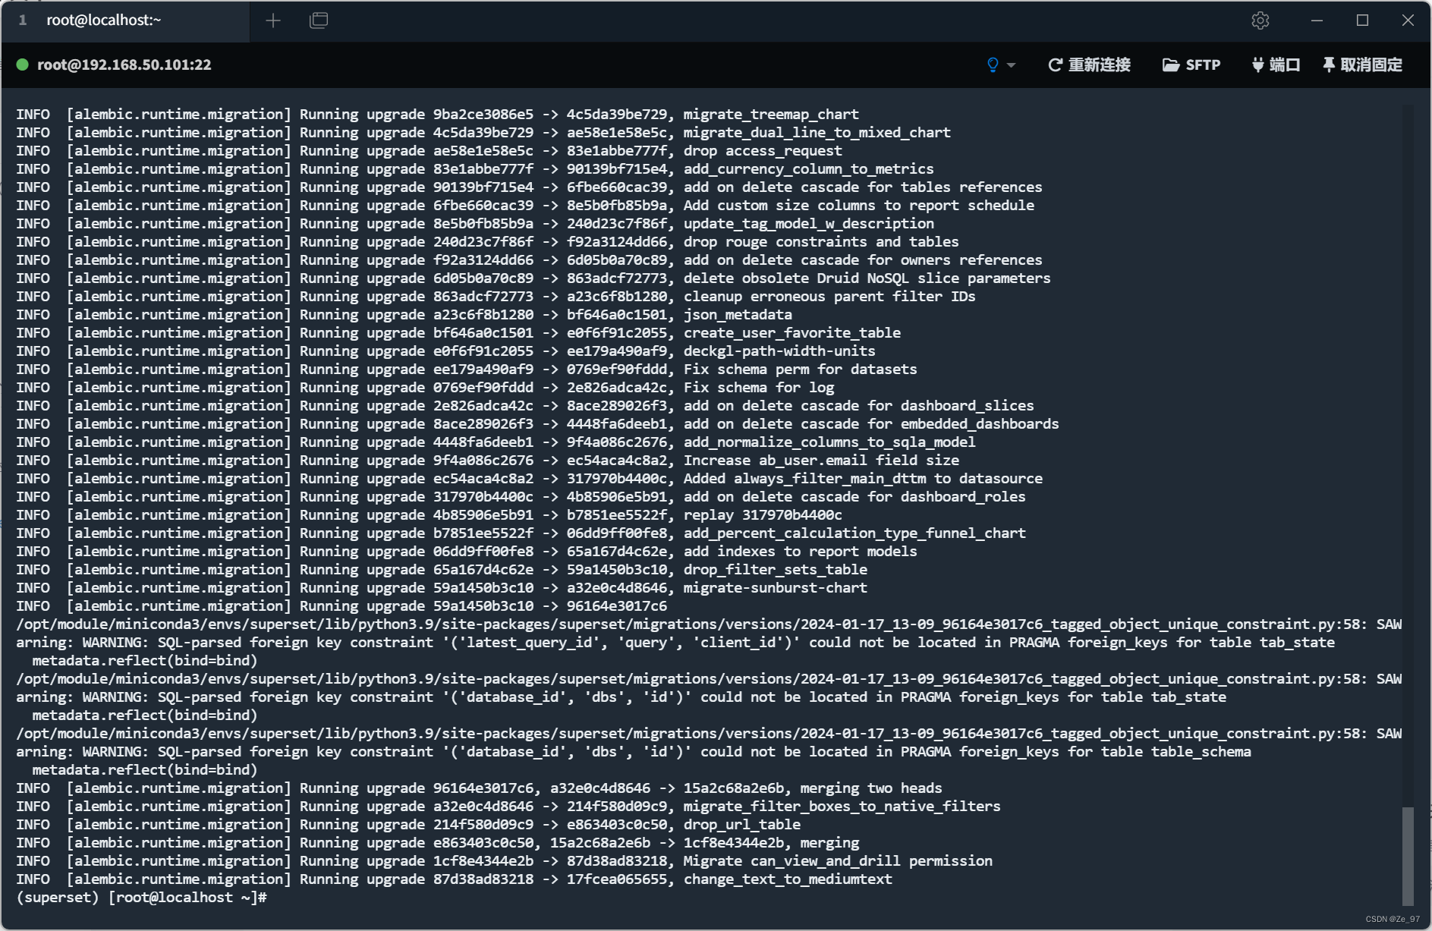Image resolution: width=1432 pixels, height=931 pixels.
Task: Toggle the toolbar pin via 取消固定
Action: tap(1371, 65)
